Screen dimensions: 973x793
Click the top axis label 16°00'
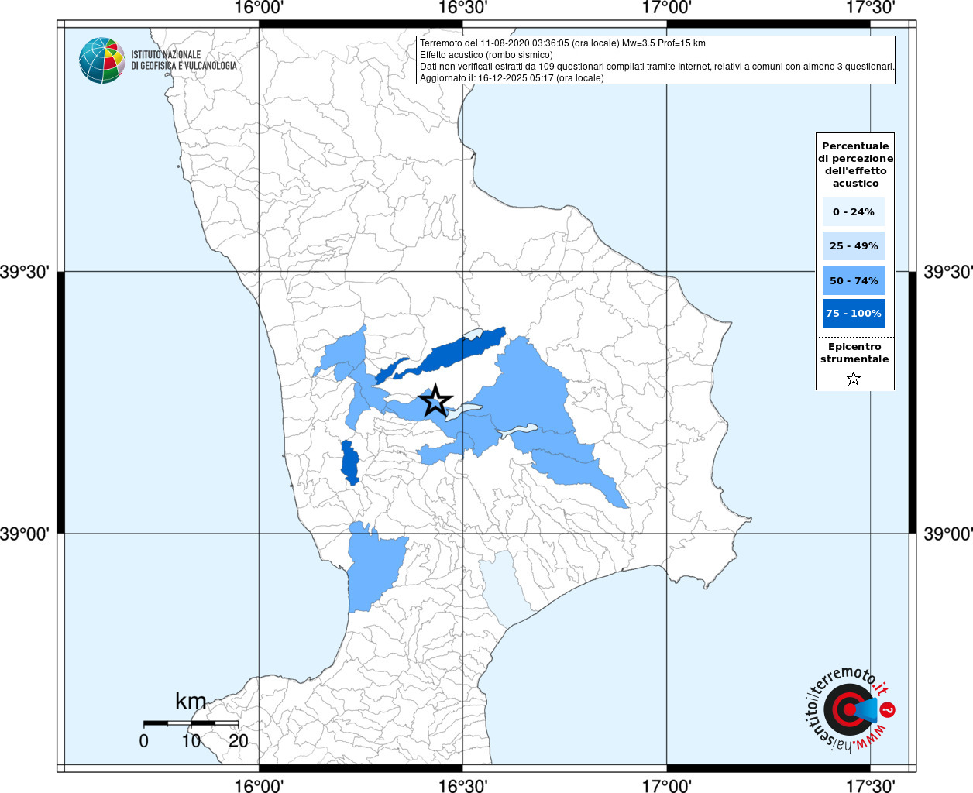pyautogui.click(x=259, y=9)
